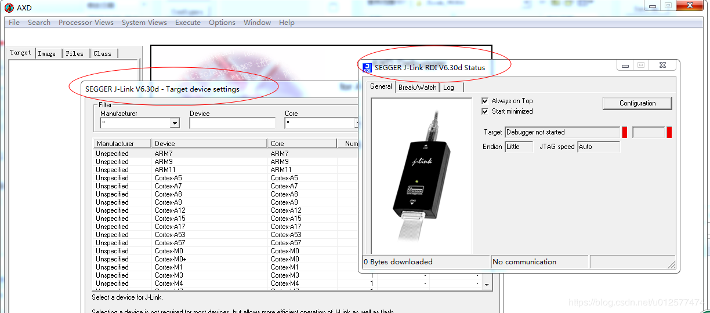Click the Device column header
Screen dimensions: 710x313
click(209, 143)
